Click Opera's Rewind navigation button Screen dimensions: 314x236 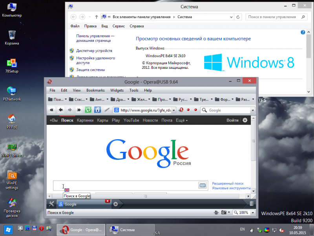51,110
